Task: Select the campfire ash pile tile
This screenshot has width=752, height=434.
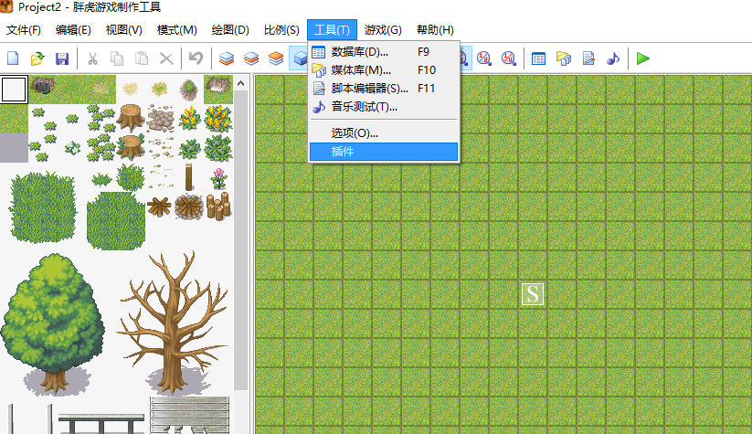Action: (x=189, y=206)
